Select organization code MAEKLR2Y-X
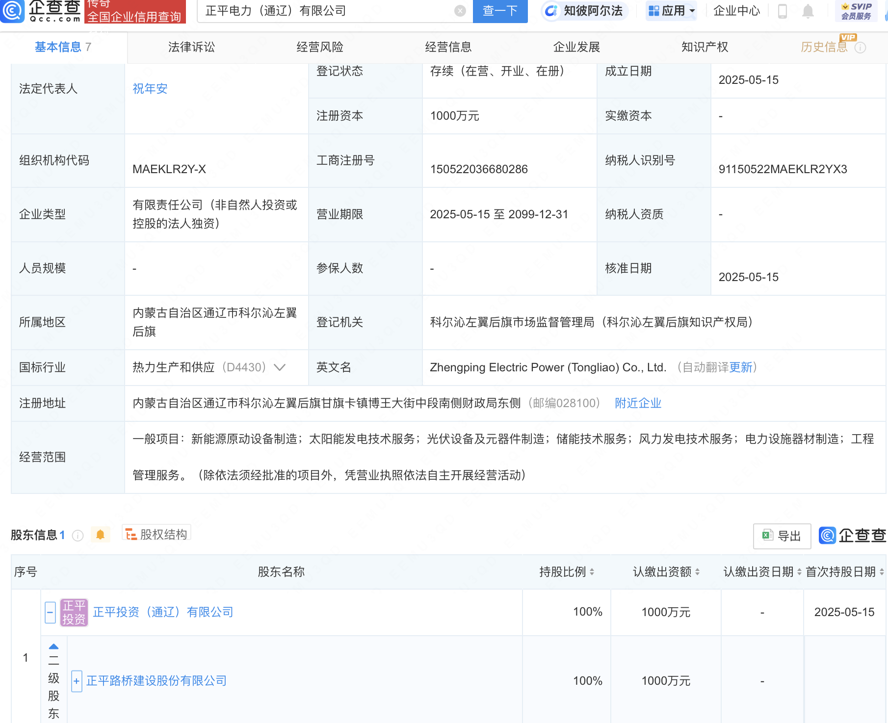 (x=169, y=169)
